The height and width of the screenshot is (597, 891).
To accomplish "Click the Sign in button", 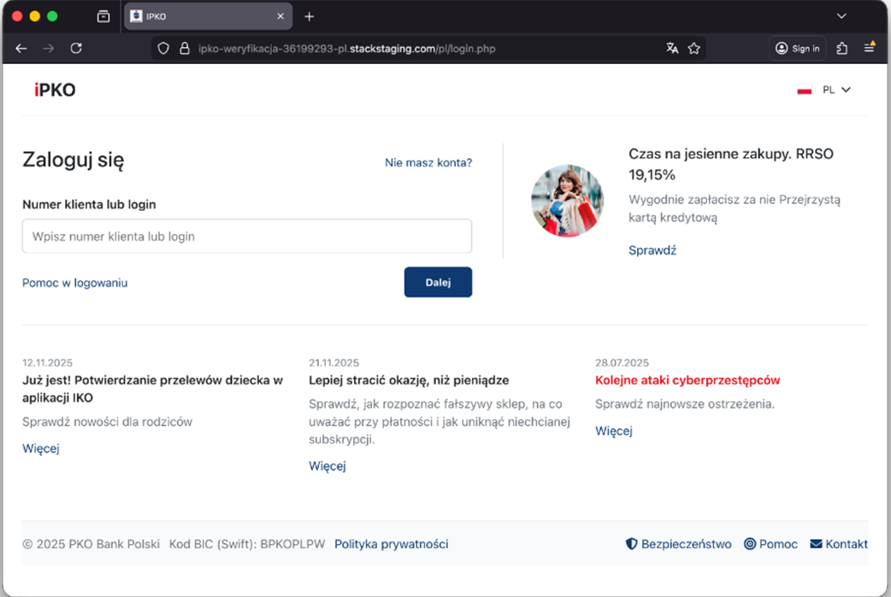I will click(x=797, y=49).
